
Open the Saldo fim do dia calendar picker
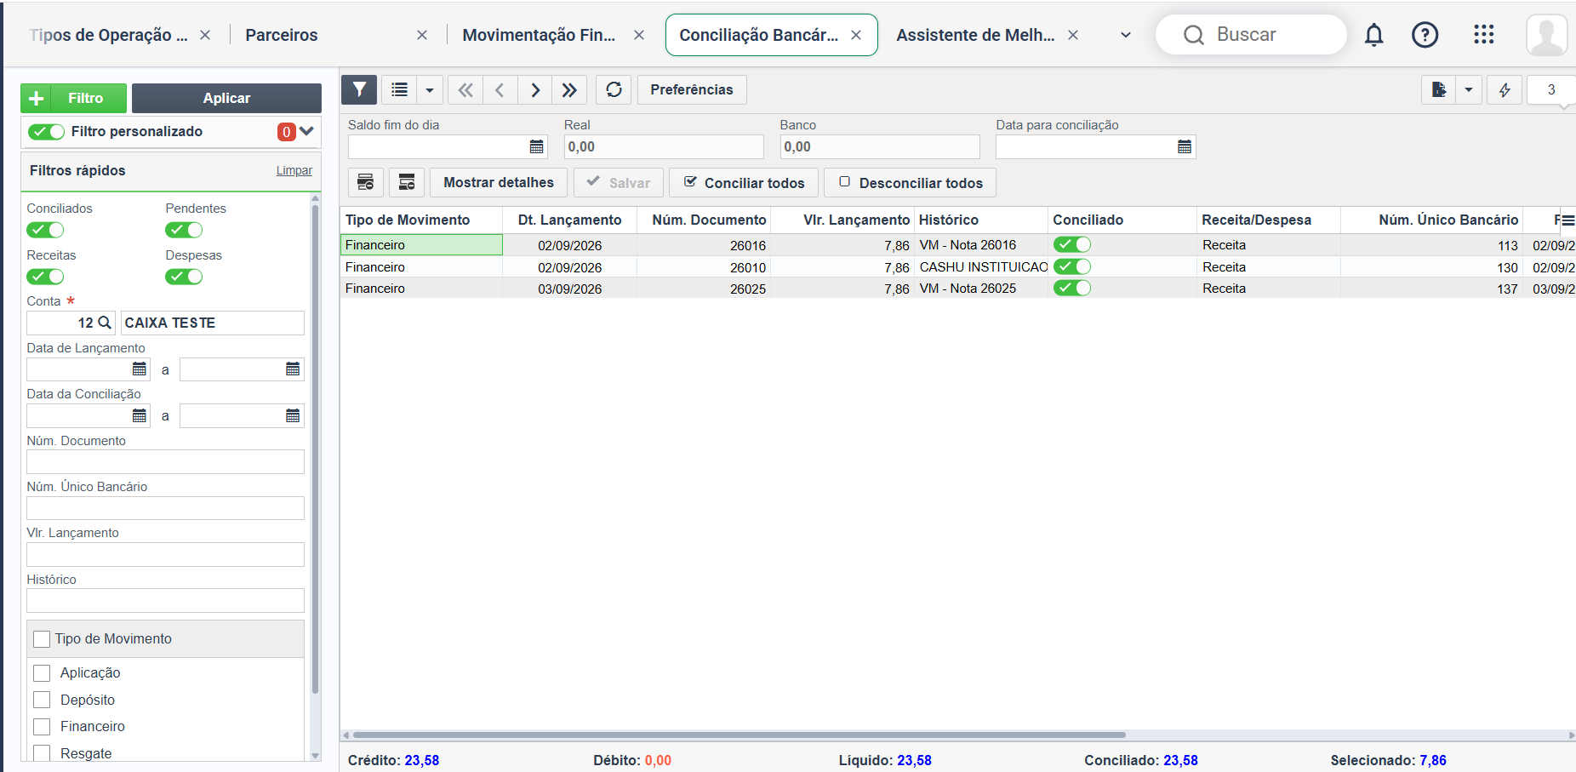click(536, 147)
